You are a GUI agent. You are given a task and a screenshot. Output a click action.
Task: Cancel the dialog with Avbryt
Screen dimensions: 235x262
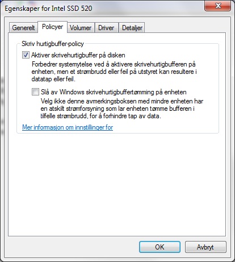(x=205, y=247)
